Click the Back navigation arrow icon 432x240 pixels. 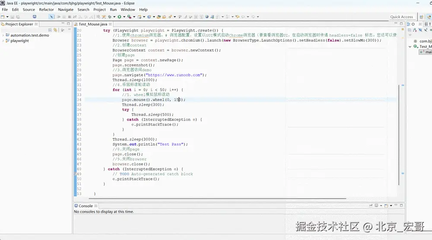[x=243, y=17]
